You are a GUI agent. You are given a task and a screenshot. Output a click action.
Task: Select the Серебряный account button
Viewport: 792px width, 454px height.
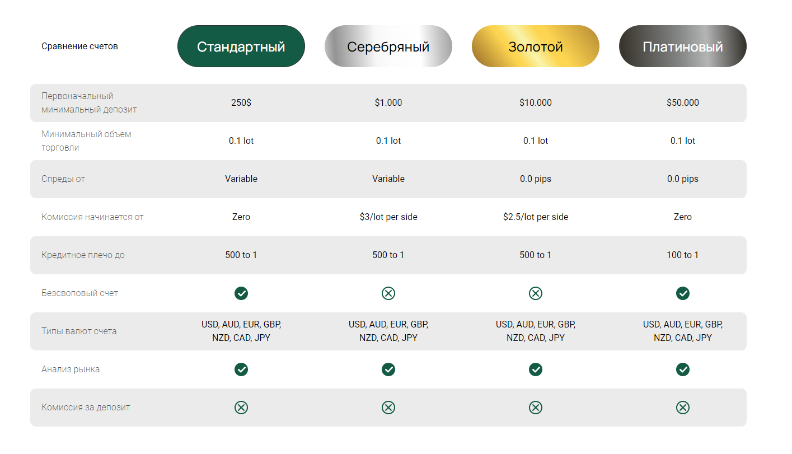pyautogui.click(x=388, y=46)
